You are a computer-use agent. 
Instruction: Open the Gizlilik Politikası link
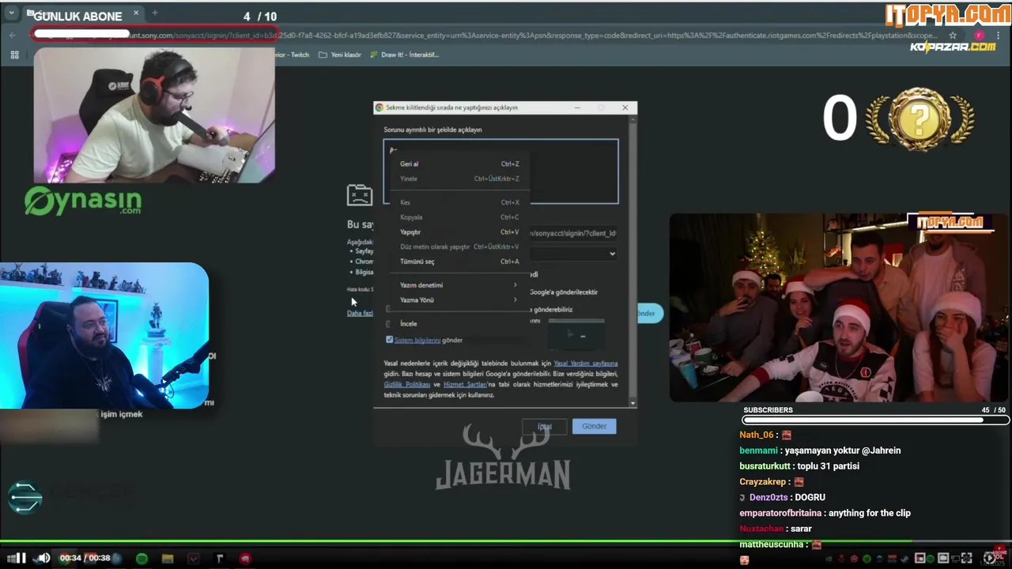point(407,384)
